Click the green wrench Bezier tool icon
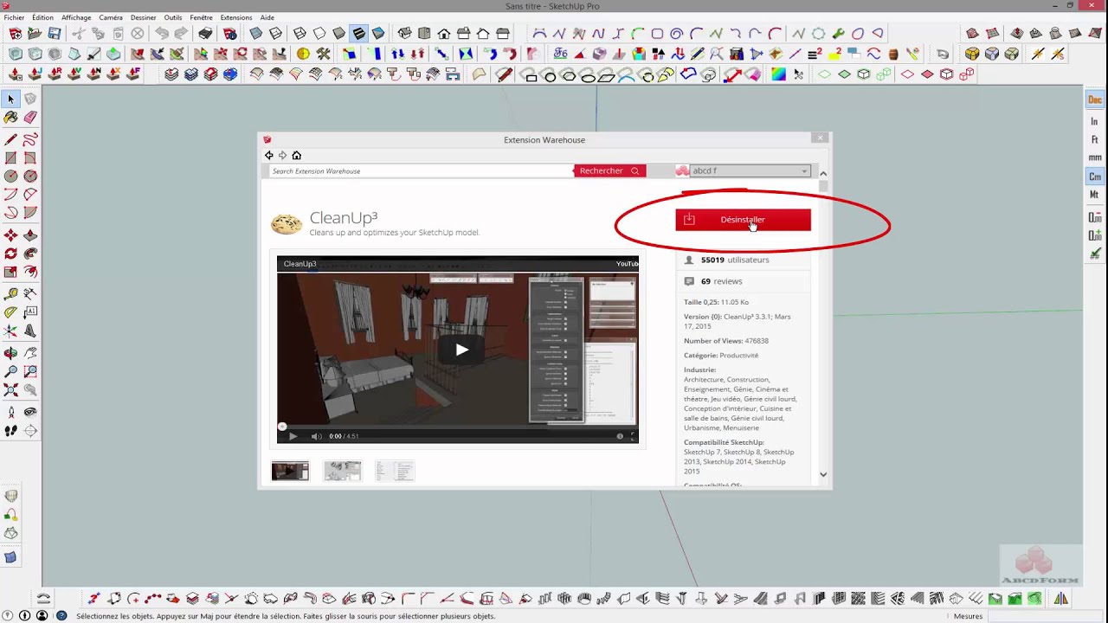The image size is (1108, 623). [838, 34]
